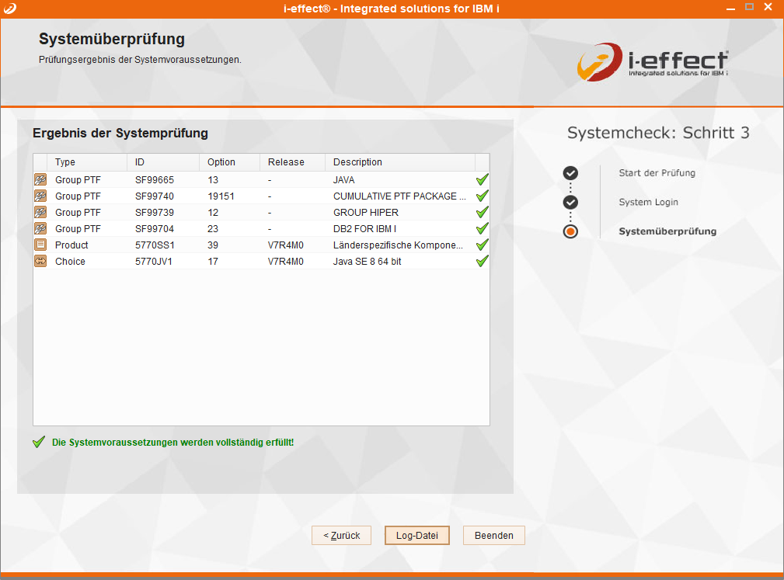
Task: Click the green checkmark for the JAVA row
Action: (x=482, y=179)
